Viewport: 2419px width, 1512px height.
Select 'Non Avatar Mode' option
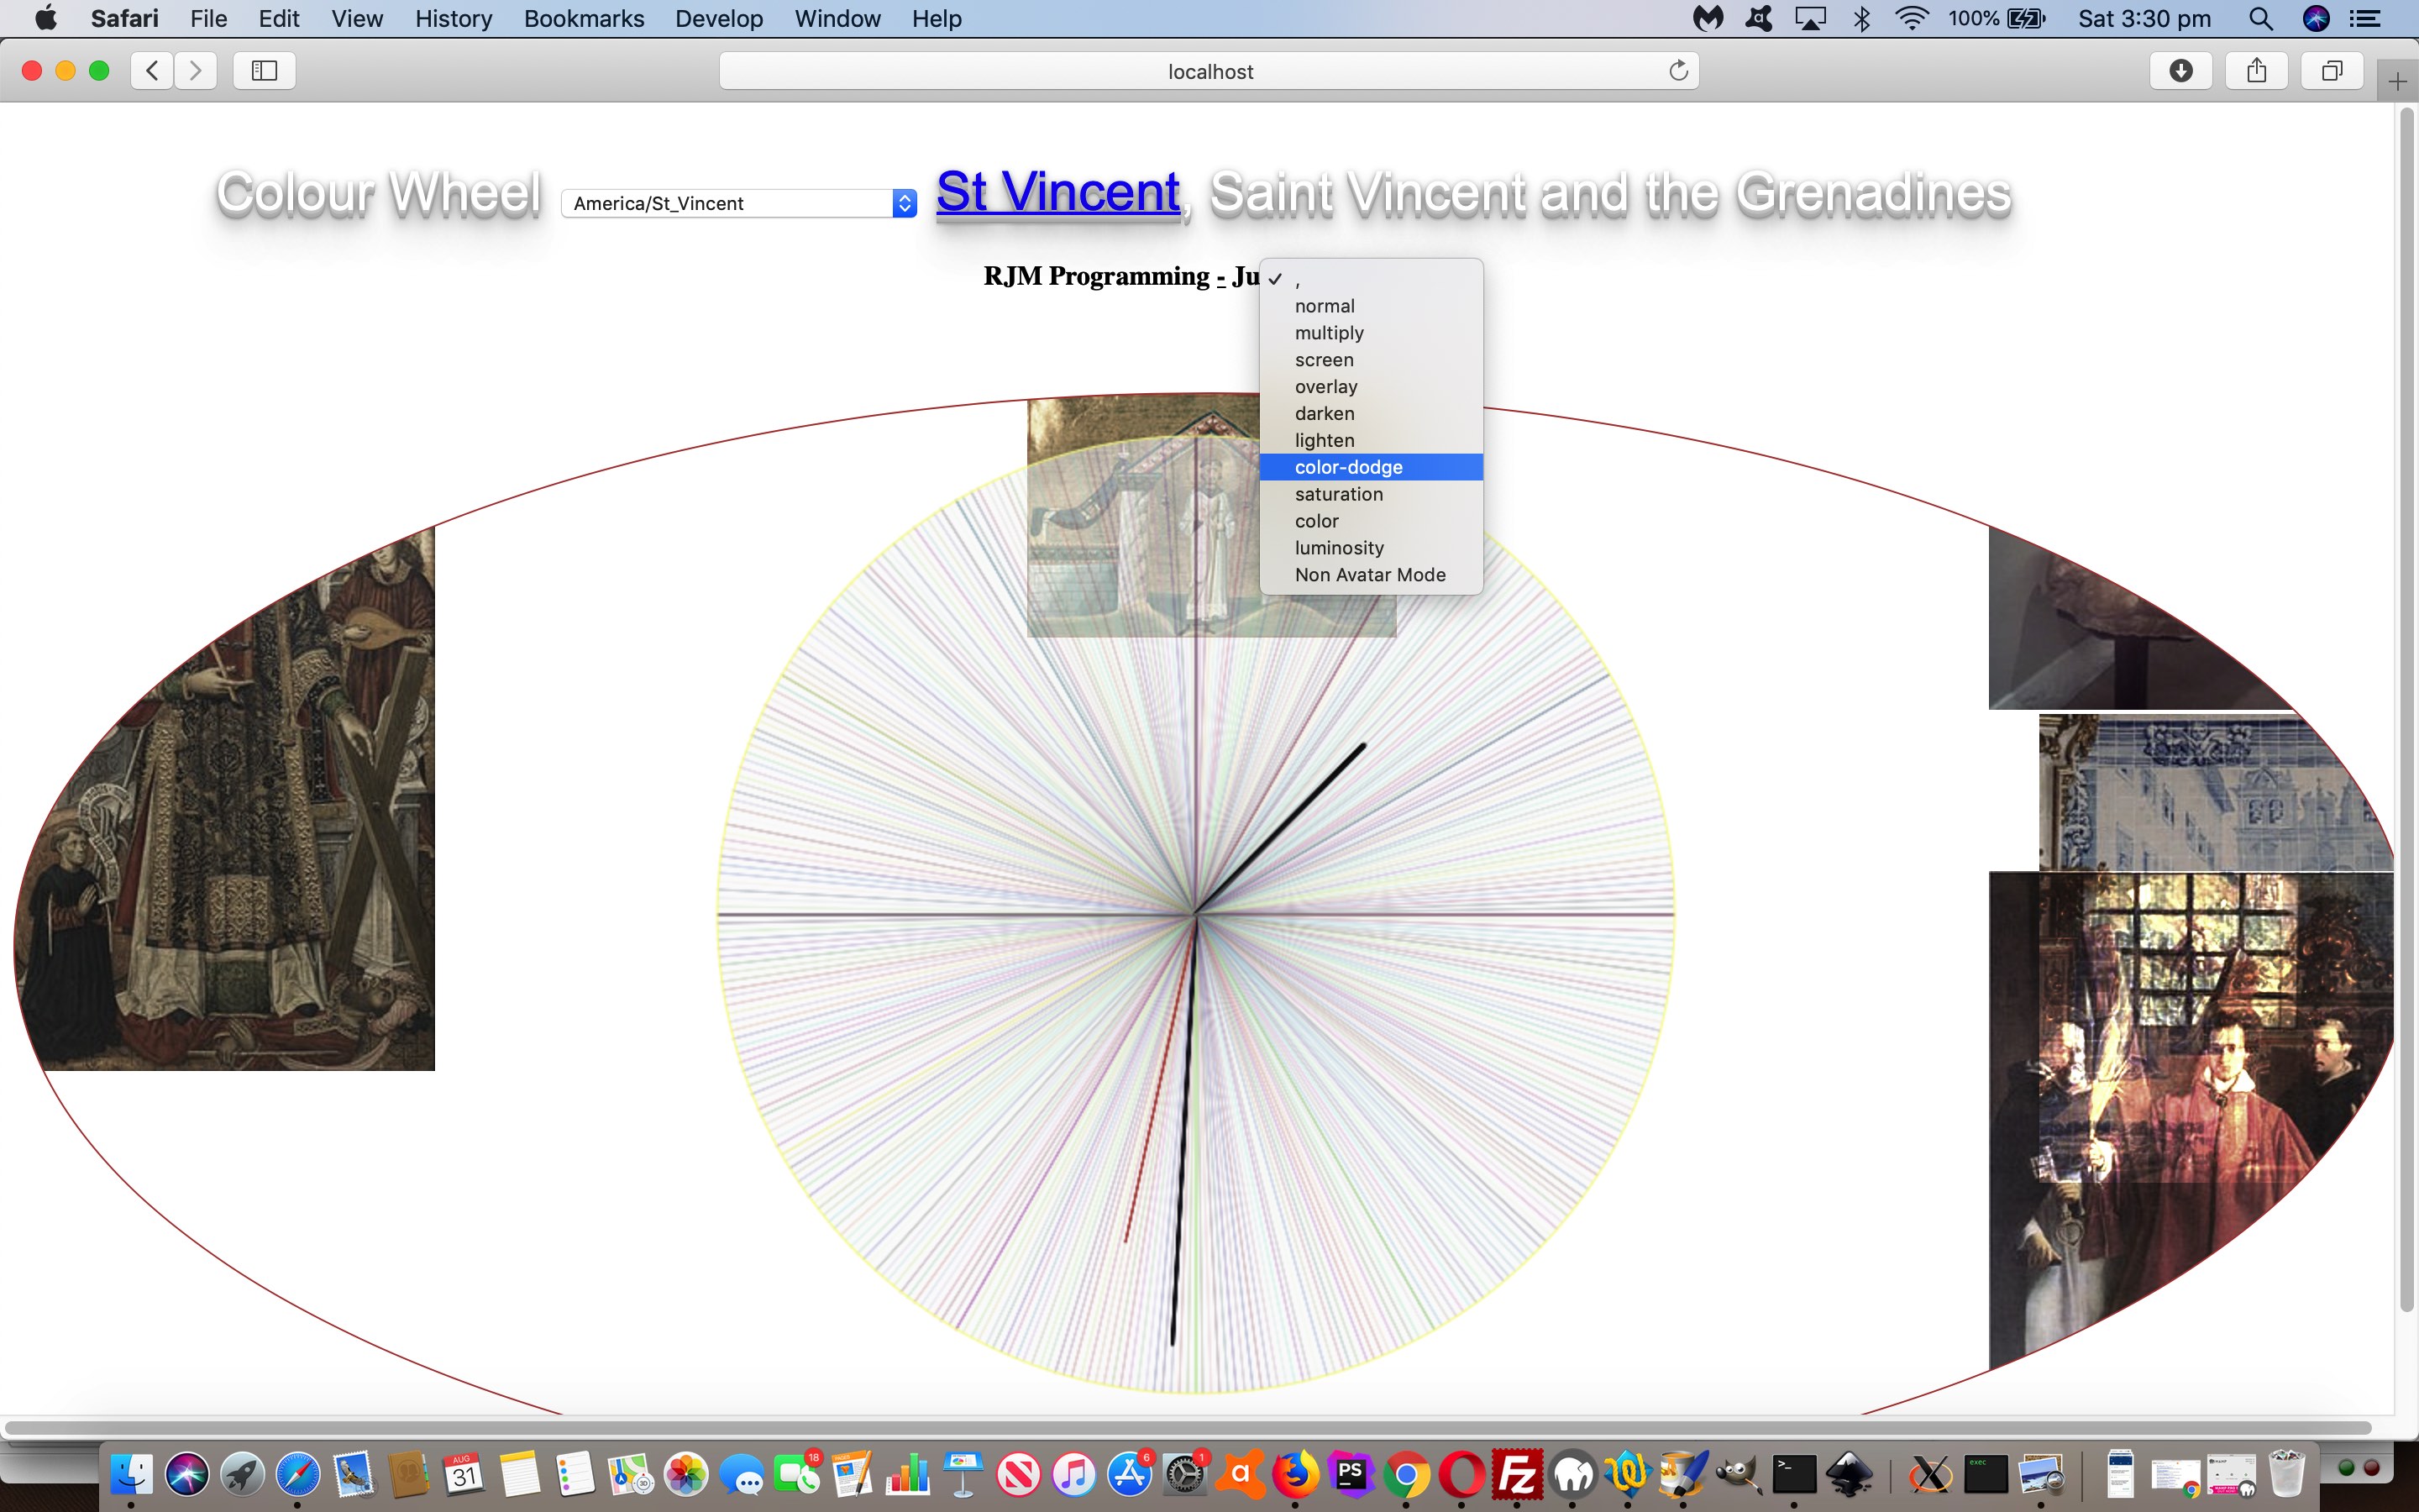pyautogui.click(x=1371, y=575)
